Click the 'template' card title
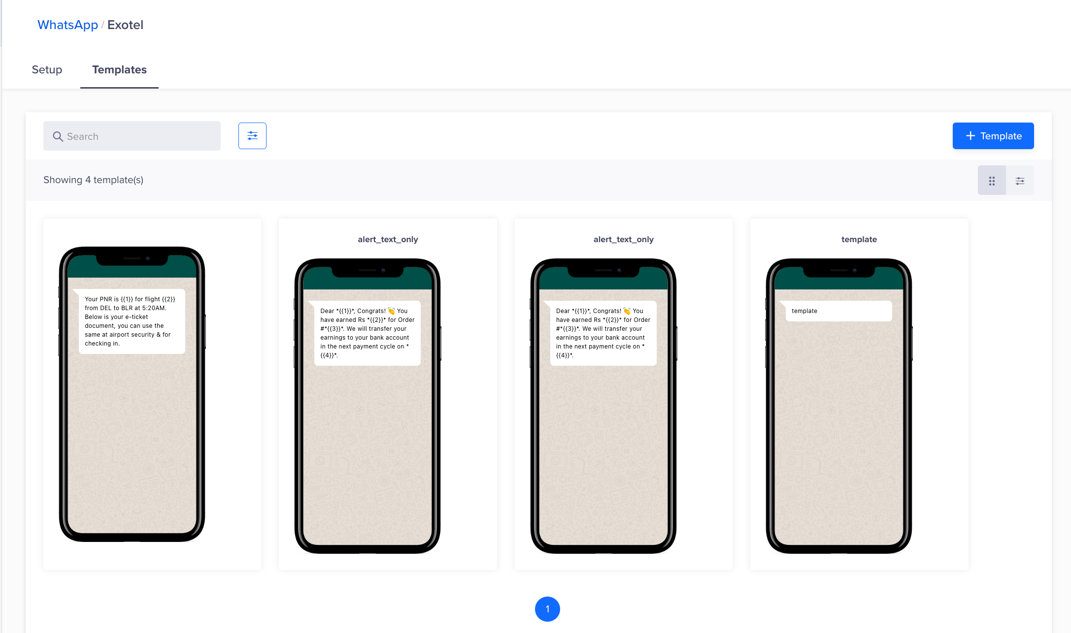This screenshot has height=633, width=1071. (859, 239)
